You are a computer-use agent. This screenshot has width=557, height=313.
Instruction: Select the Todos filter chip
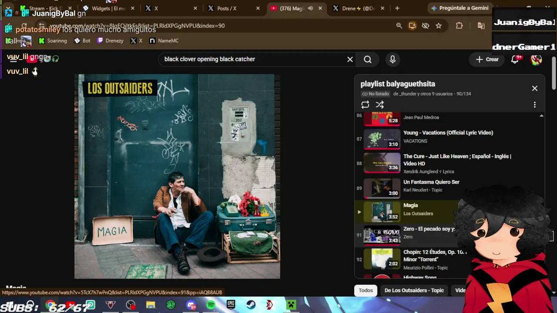(366, 290)
